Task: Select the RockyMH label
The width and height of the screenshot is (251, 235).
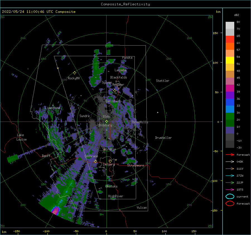Action: [74, 78]
